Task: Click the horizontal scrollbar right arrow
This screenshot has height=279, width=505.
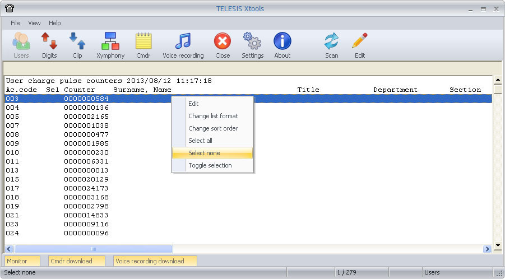Action: click(x=487, y=249)
